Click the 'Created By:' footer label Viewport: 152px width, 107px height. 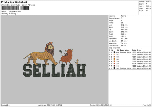[5, 105]
